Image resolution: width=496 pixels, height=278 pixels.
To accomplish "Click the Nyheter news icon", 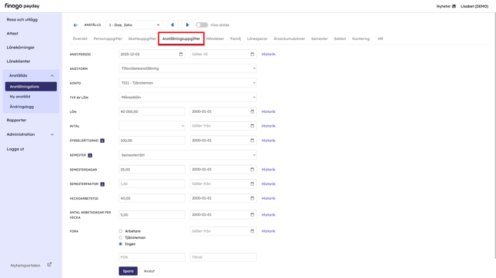I will click(x=454, y=6).
